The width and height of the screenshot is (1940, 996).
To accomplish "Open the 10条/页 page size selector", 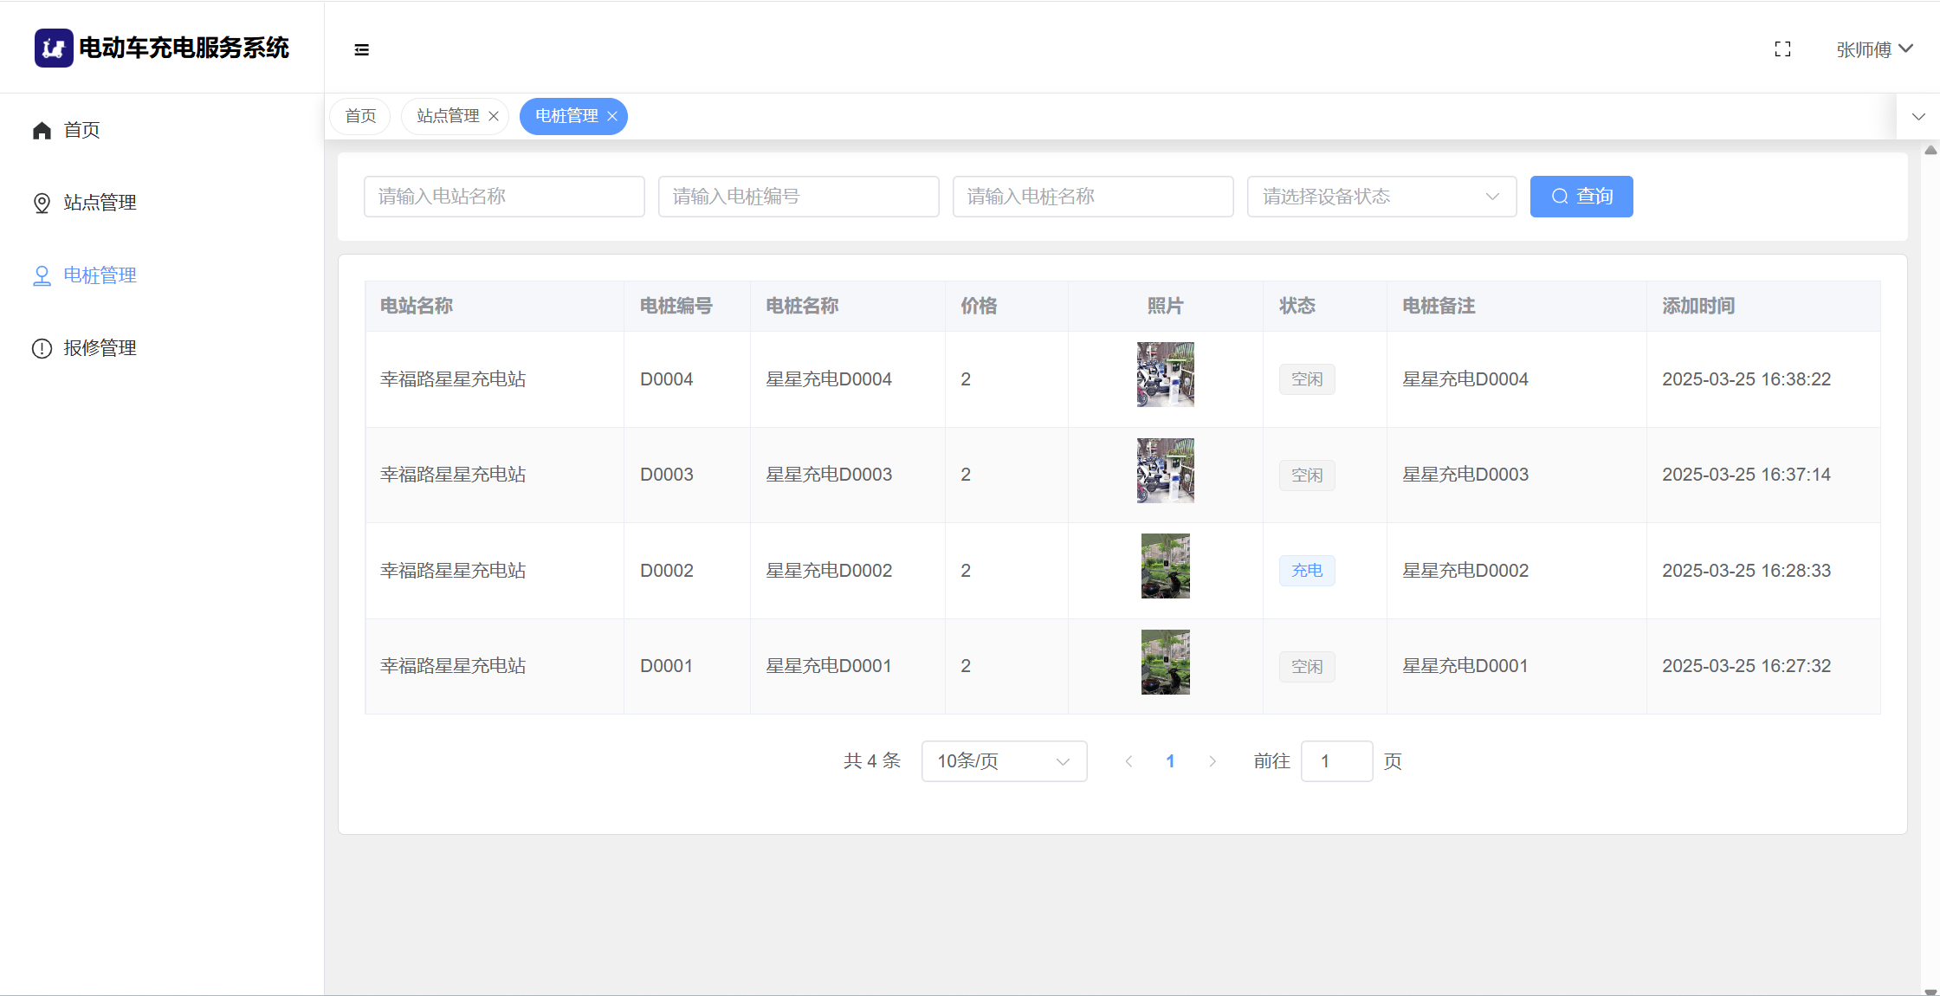I will click(x=1003, y=761).
